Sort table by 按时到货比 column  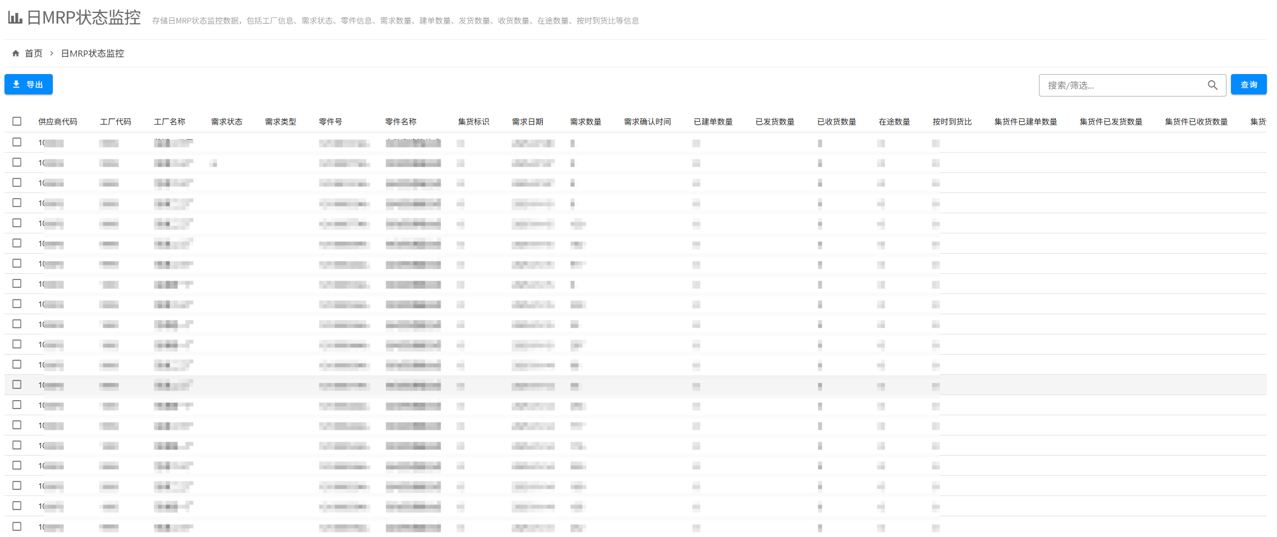[x=952, y=122]
